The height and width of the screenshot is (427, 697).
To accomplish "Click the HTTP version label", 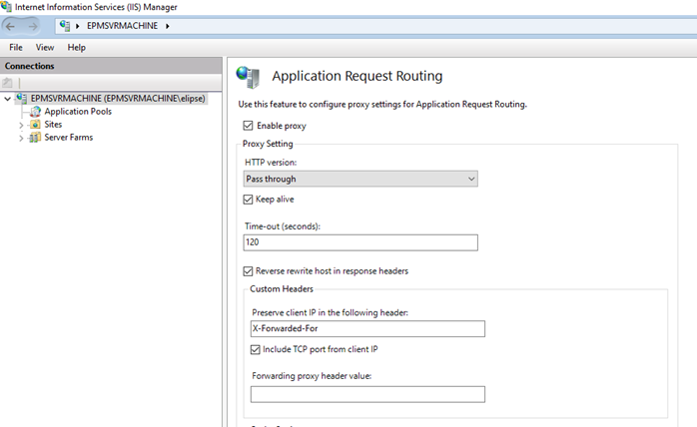I will [x=271, y=163].
